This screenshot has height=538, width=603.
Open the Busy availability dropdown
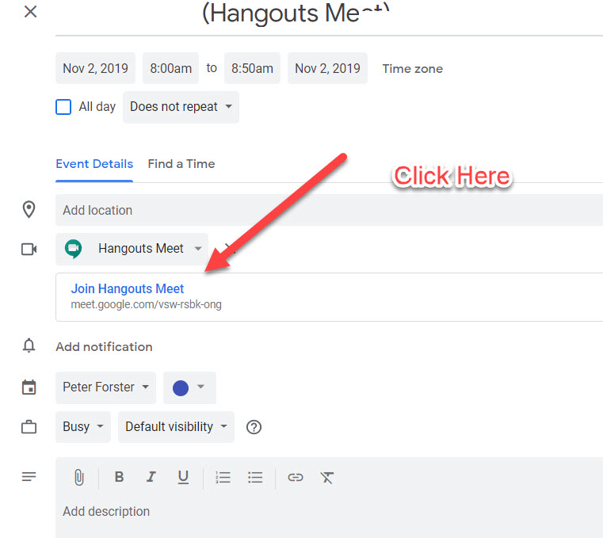pos(83,427)
